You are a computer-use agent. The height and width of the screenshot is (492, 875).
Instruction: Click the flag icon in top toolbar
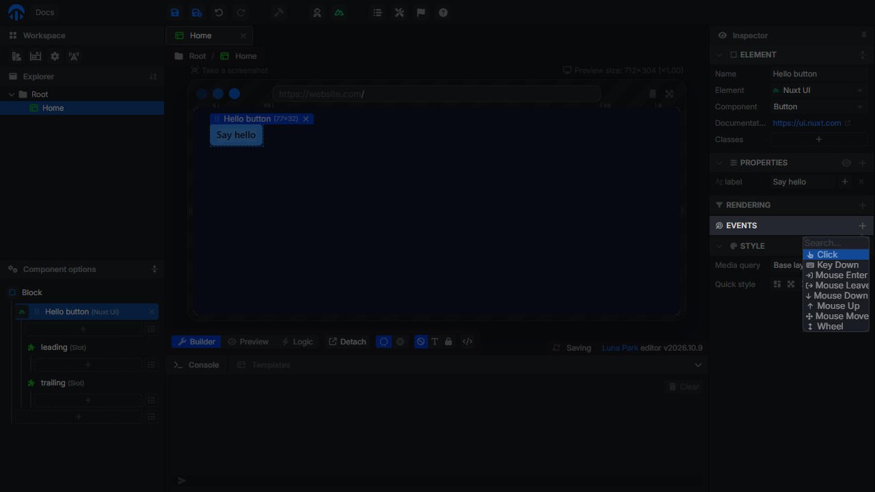(x=421, y=12)
